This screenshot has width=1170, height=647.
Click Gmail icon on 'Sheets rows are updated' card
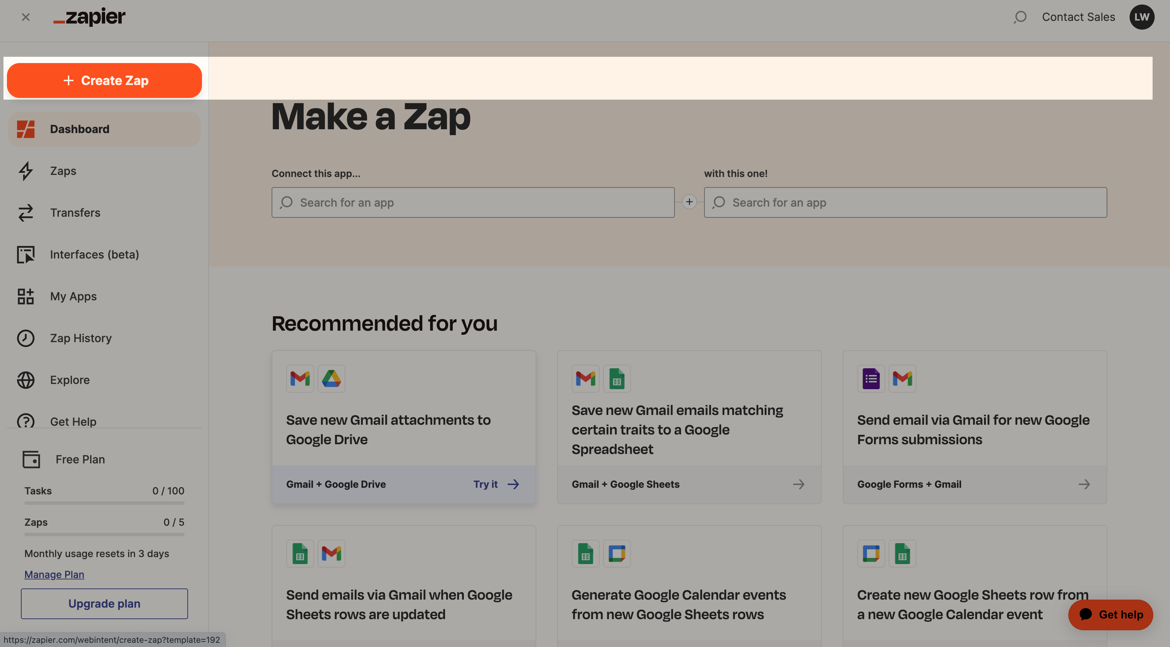[x=331, y=553]
